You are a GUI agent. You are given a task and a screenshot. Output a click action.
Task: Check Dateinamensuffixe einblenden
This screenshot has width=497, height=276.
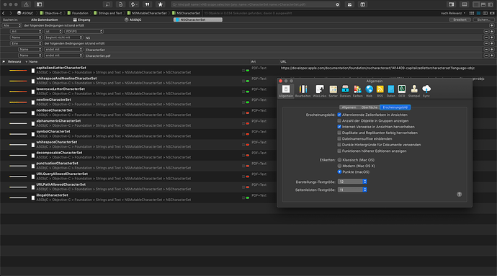[339, 138]
